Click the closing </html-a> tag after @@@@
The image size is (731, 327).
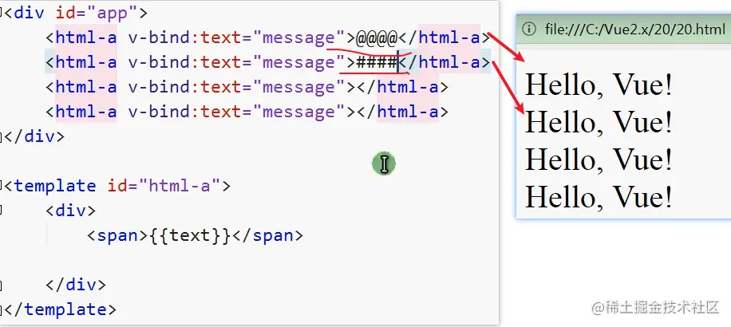pos(444,37)
